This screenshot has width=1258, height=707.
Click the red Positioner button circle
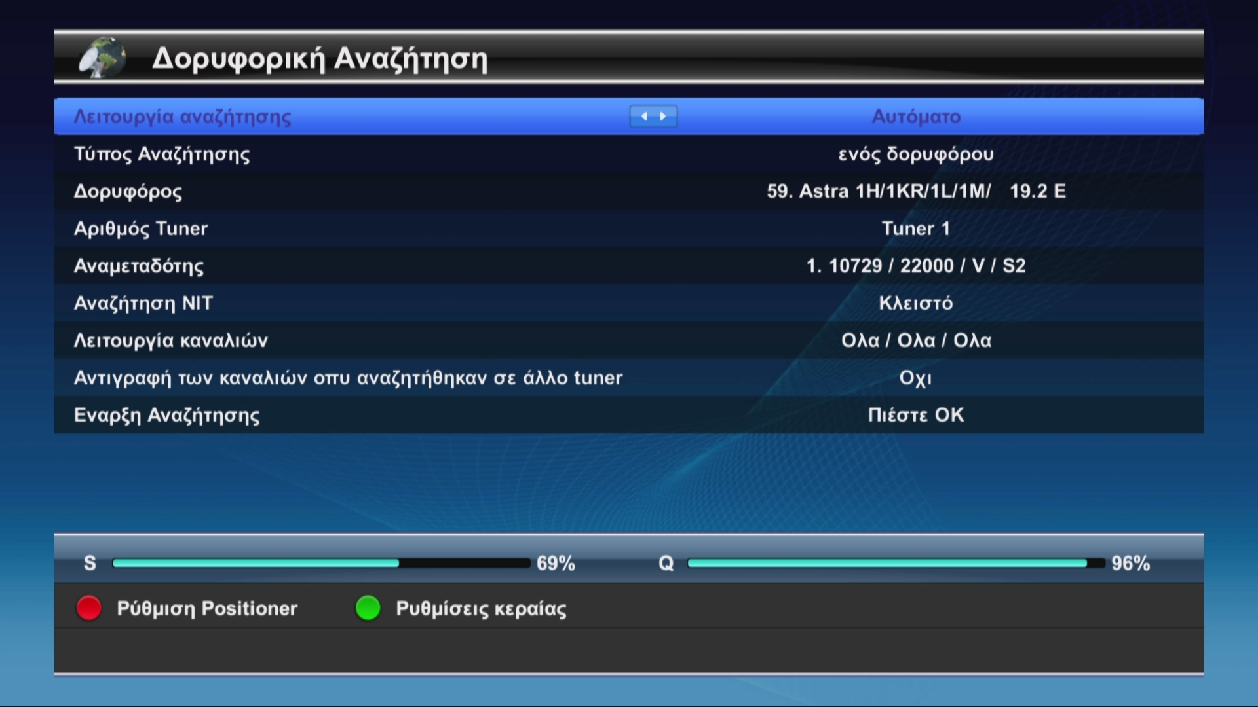tap(89, 608)
